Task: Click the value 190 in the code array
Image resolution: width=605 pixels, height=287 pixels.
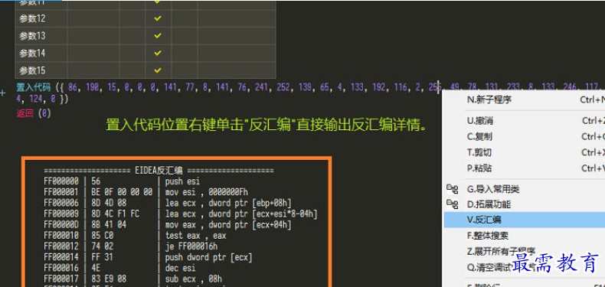Action: coord(92,87)
